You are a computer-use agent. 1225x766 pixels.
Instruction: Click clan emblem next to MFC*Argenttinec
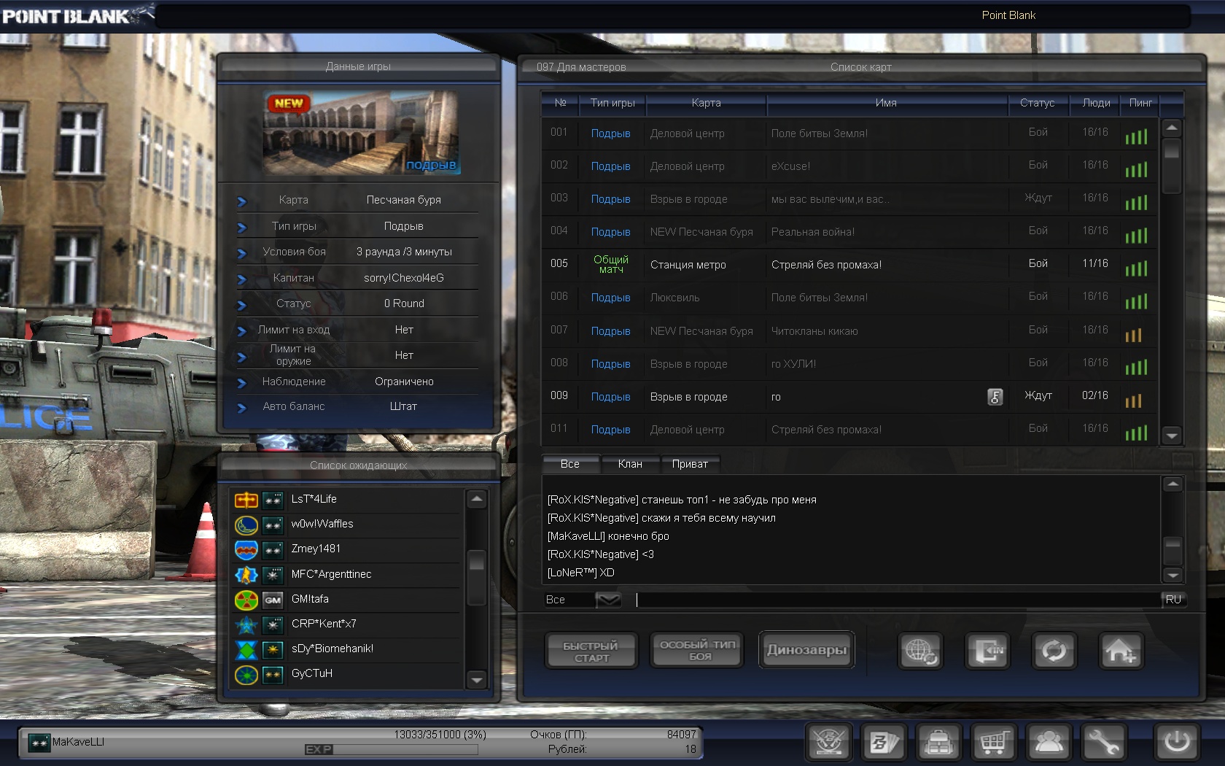246,575
